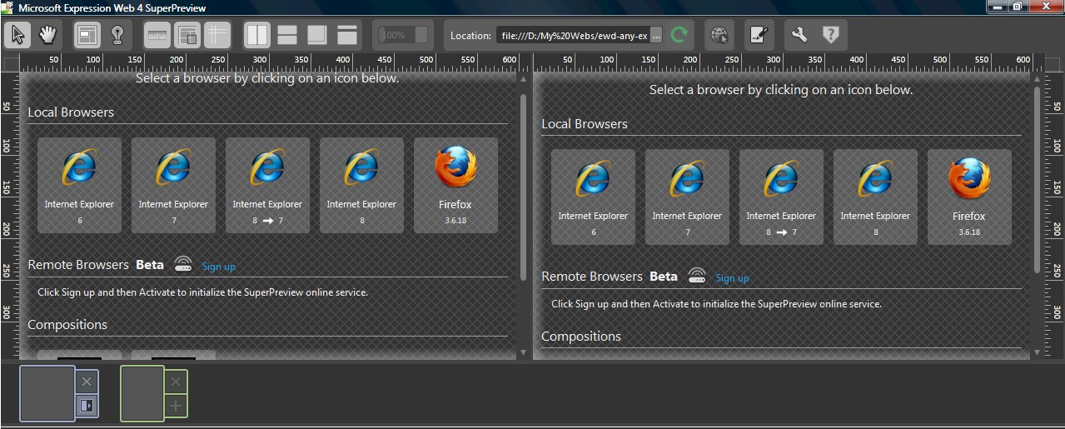The image size is (1065, 429).
Task: Toggle the thumbnails view button
Action: point(187,35)
